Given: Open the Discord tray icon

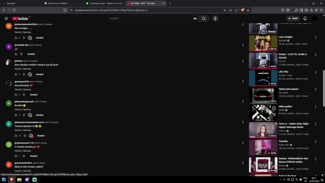Looking at the screenshot, I should tap(301, 180).
